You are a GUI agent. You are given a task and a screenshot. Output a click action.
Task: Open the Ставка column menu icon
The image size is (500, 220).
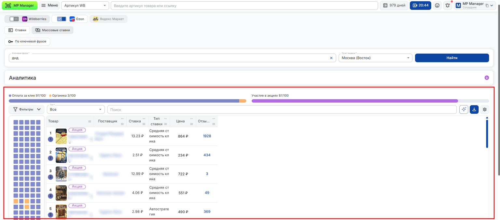click(x=144, y=124)
